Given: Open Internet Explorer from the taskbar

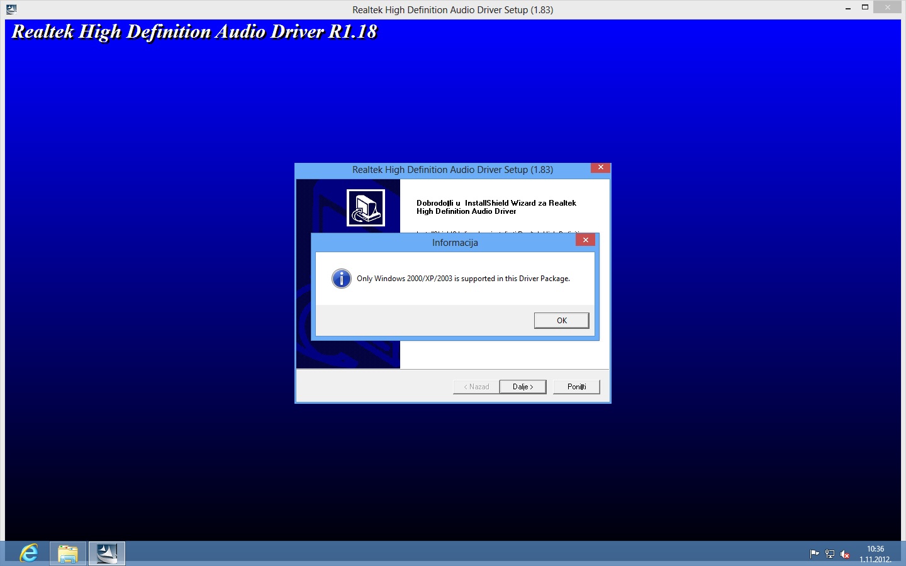Looking at the screenshot, I should [29, 553].
